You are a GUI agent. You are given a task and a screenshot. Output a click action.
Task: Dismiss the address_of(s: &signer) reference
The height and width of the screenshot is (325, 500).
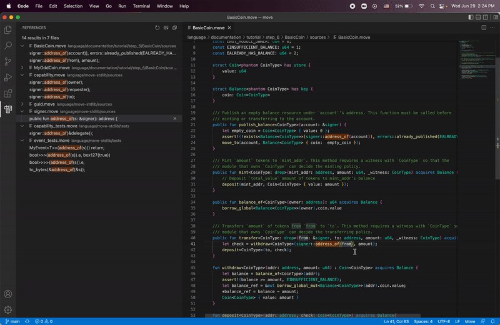pyautogui.click(x=175, y=119)
